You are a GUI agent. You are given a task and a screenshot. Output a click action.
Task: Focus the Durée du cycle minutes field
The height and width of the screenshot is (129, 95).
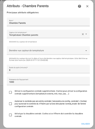pos(48,69)
